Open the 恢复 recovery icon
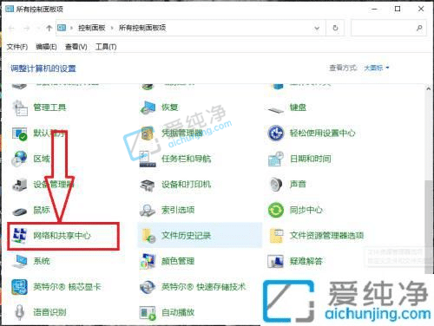Image resolution: width=434 pixels, height=326 pixels. click(148, 108)
